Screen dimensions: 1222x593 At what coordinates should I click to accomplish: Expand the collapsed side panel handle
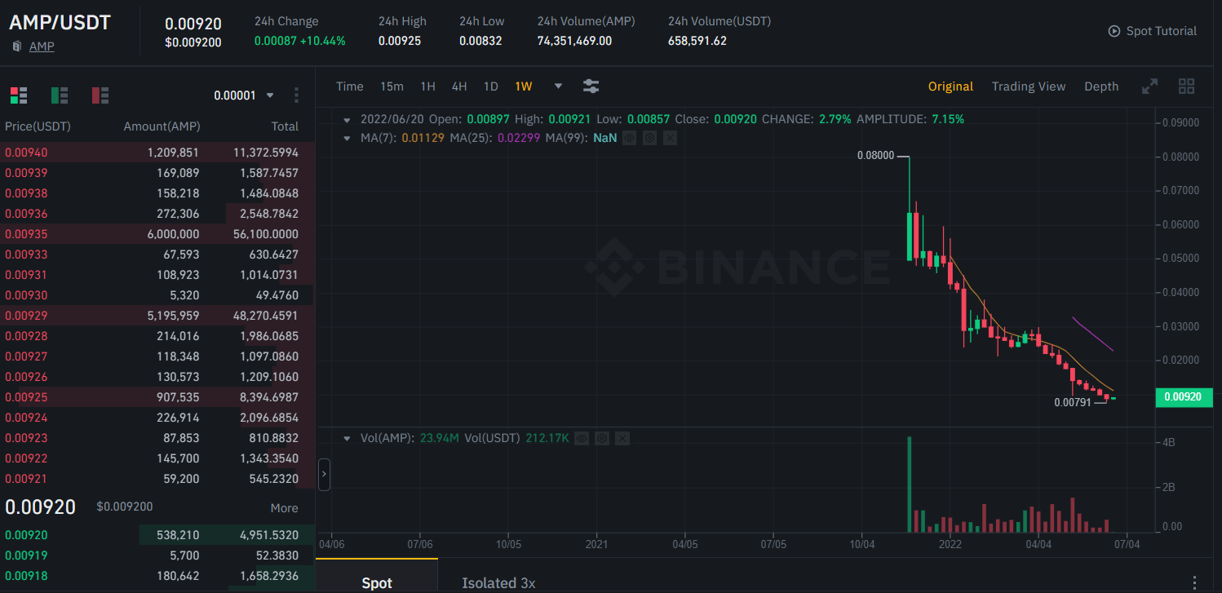click(324, 474)
